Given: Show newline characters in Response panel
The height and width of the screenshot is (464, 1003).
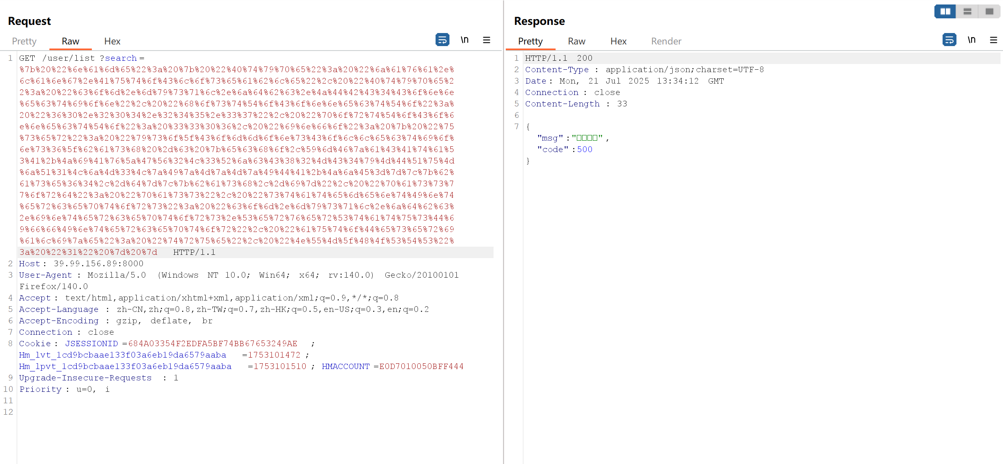Looking at the screenshot, I should [972, 40].
